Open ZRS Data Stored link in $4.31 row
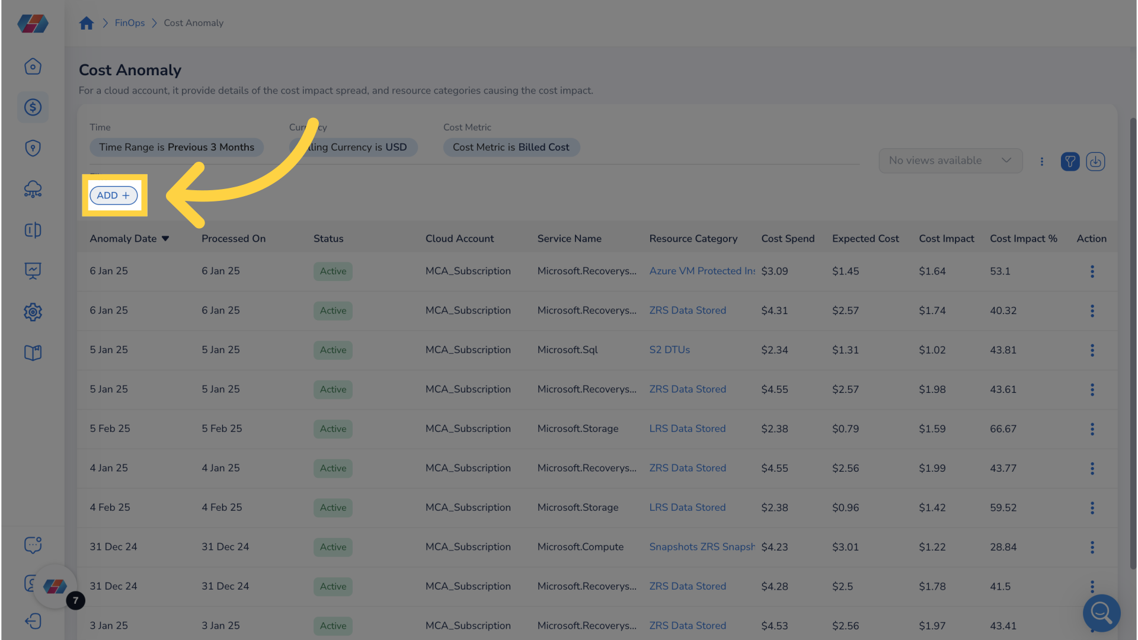The width and height of the screenshot is (1138, 640). click(688, 311)
